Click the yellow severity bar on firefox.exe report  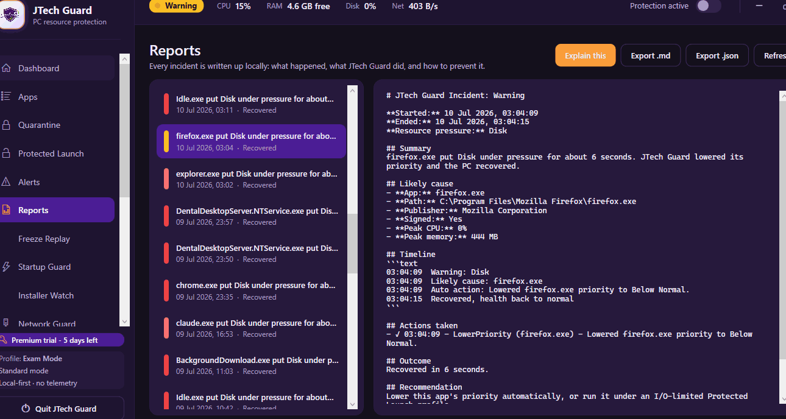click(x=166, y=141)
